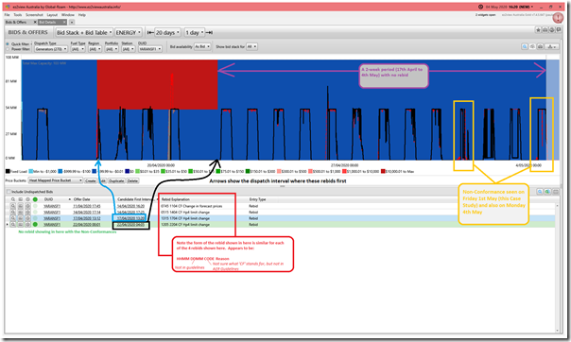The width and height of the screenshot is (571, 342).
Task: Sort by the Rebid Explanation column header
Action: [x=176, y=199]
